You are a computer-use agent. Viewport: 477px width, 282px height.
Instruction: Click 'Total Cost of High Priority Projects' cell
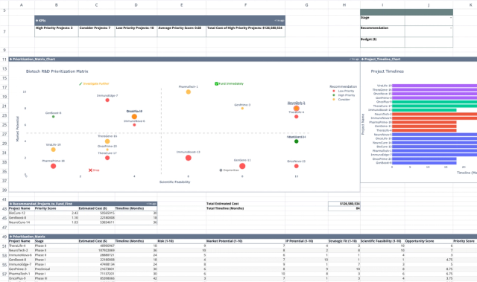245,31
